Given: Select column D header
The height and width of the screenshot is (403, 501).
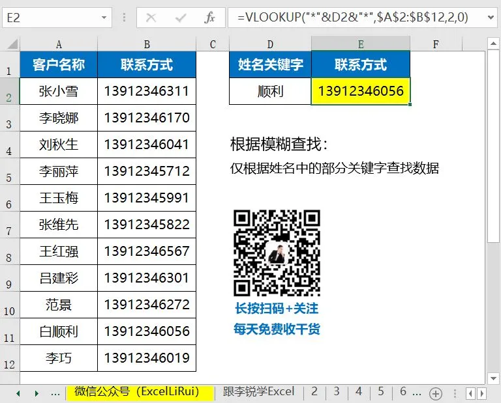Looking at the screenshot, I should [270, 44].
